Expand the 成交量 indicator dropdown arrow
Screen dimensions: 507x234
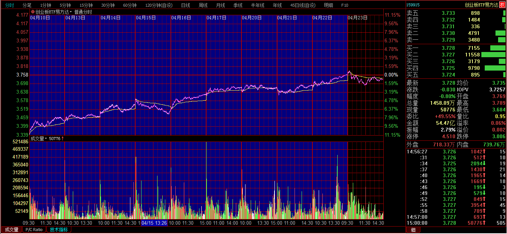46,139
